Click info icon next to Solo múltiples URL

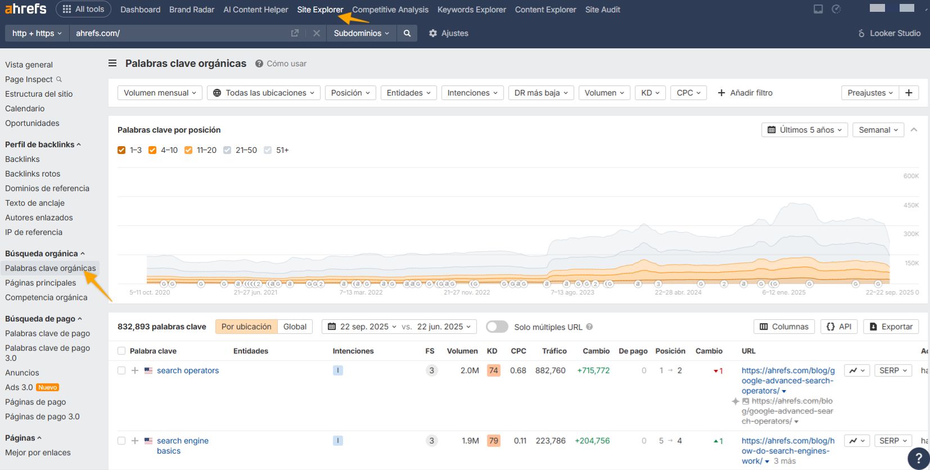click(589, 327)
